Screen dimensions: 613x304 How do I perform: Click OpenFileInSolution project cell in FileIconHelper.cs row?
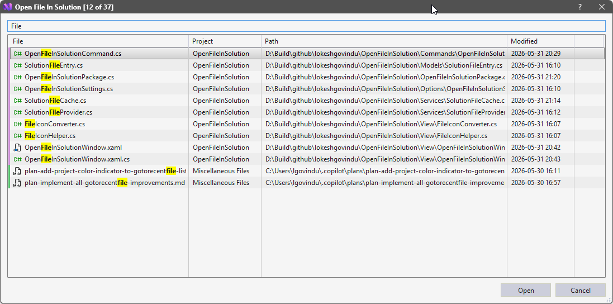[x=221, y=136]
